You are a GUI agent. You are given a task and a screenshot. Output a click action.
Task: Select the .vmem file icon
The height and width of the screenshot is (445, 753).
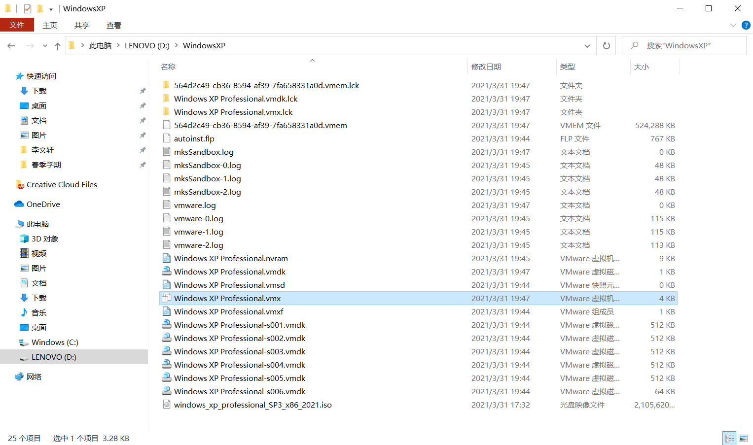(x=167, y=125)
